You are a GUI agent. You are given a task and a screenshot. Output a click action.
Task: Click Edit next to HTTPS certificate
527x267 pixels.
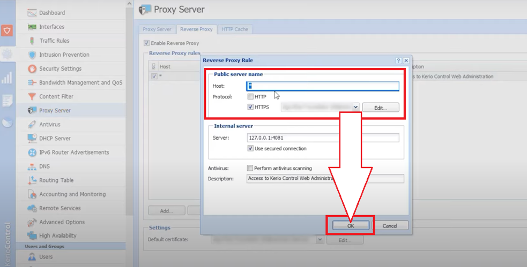click(381, 108)
